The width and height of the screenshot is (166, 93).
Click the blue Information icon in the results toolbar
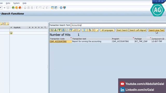pyautogui.click(x=84, y=30)
